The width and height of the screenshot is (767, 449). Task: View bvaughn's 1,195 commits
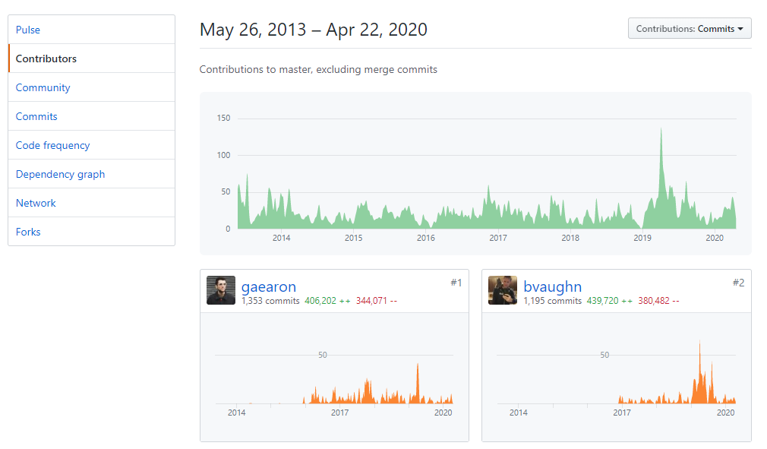pos(552,301)
